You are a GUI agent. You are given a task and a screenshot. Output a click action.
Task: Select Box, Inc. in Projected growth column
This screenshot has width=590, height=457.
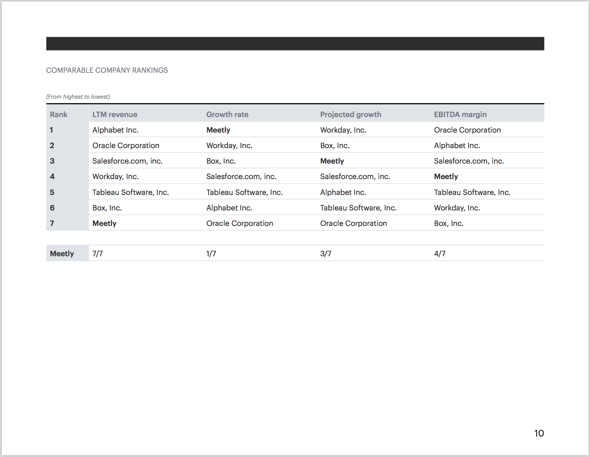point(335,146)
